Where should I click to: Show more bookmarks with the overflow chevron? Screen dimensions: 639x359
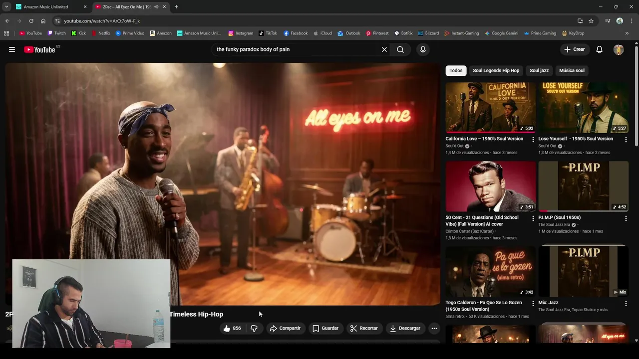(x=627, y=33)
